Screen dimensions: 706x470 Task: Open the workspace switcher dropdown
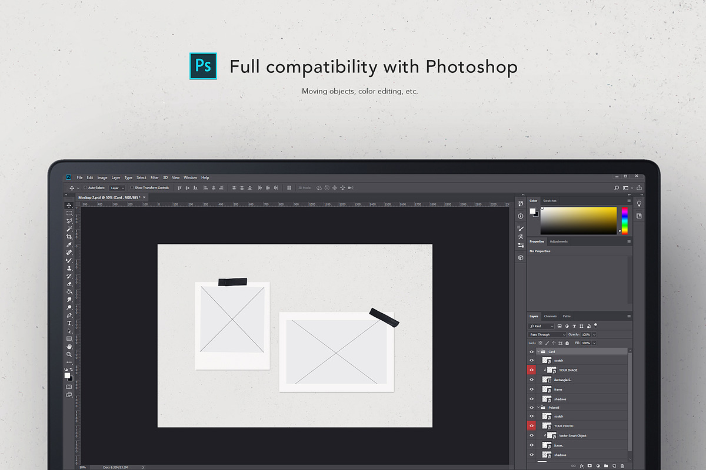click(x=628, y=188)
